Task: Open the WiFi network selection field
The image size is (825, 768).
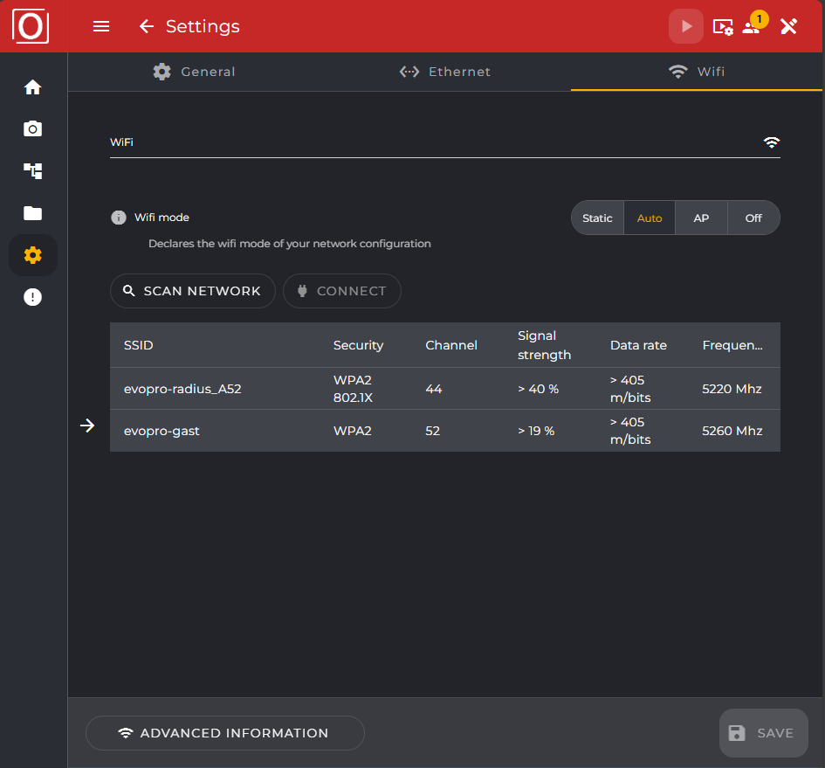Action: 445,142
